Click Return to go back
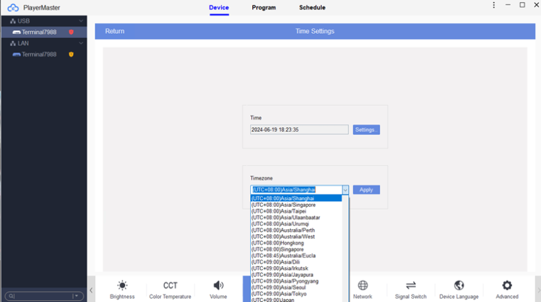Viewport: 541px width, 302px height. coord(115,31)
